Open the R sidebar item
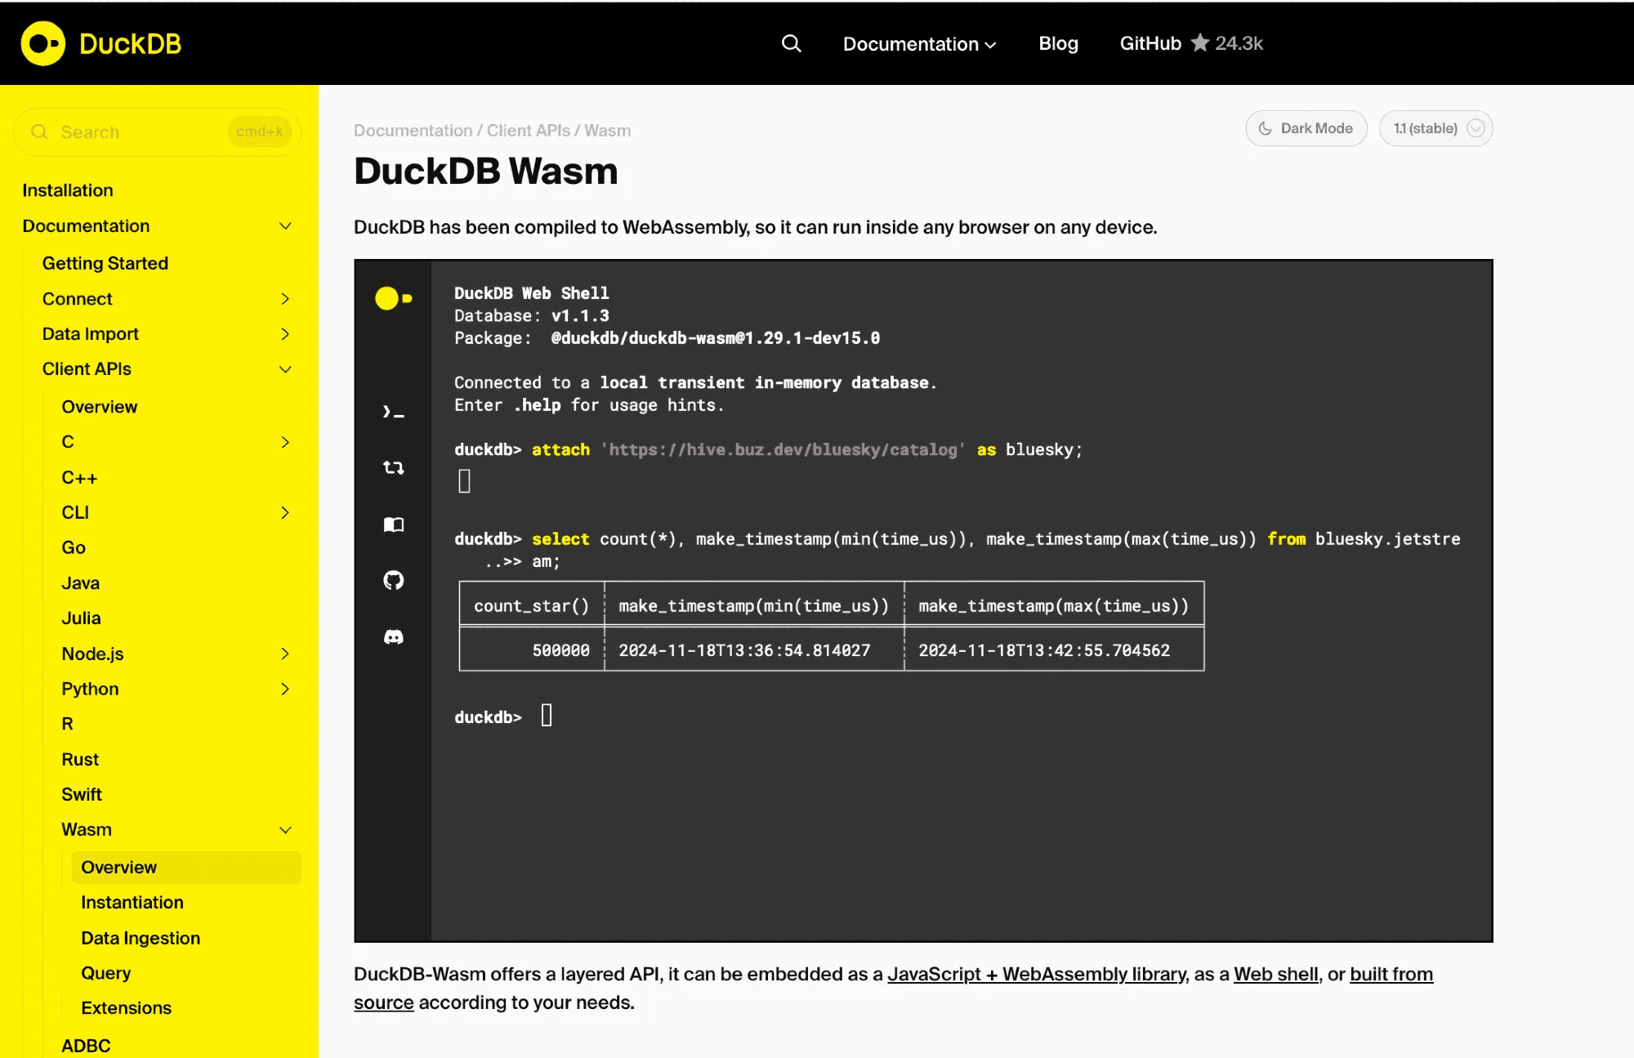The height and width of the screenshot is (1058, 1634). (67, 724)
